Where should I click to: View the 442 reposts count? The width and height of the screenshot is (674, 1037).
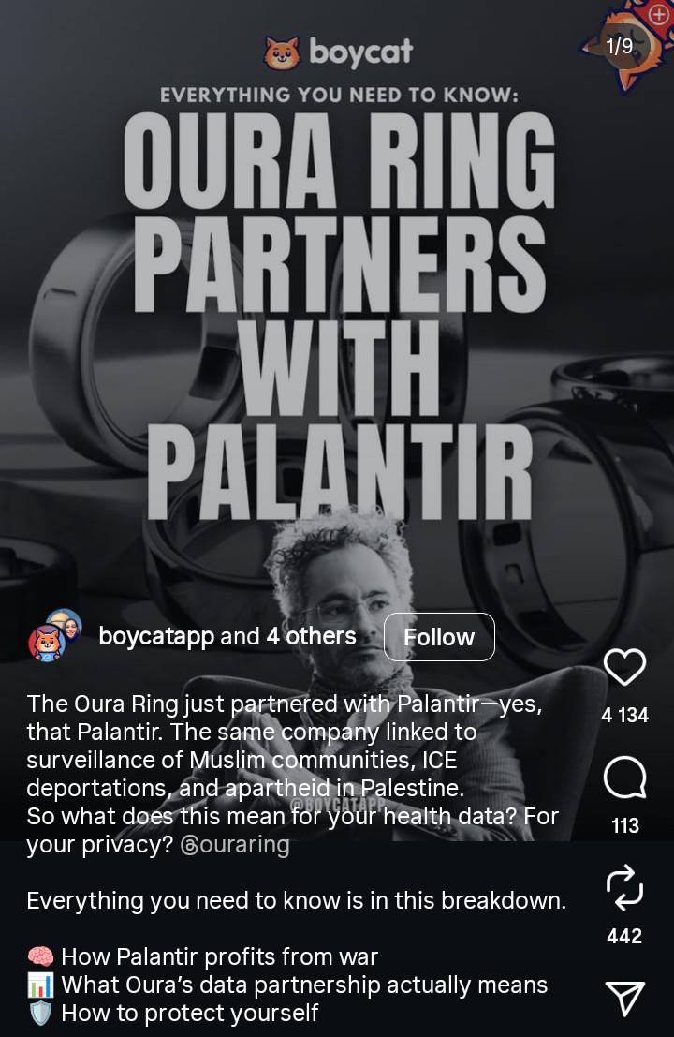point(624,936)
